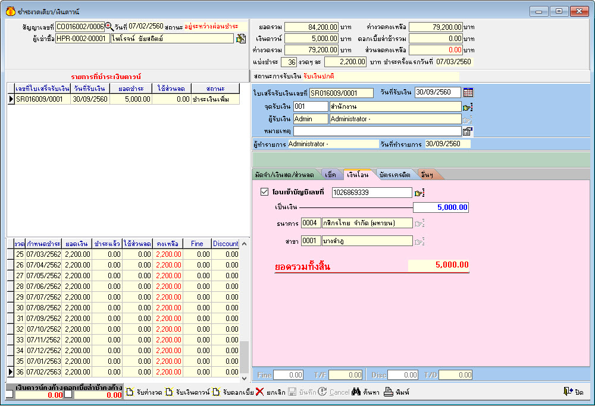This screenshot has width=595, height=406.
Task: Click the installment table scrollbar thumb
Action: point(245,357)
